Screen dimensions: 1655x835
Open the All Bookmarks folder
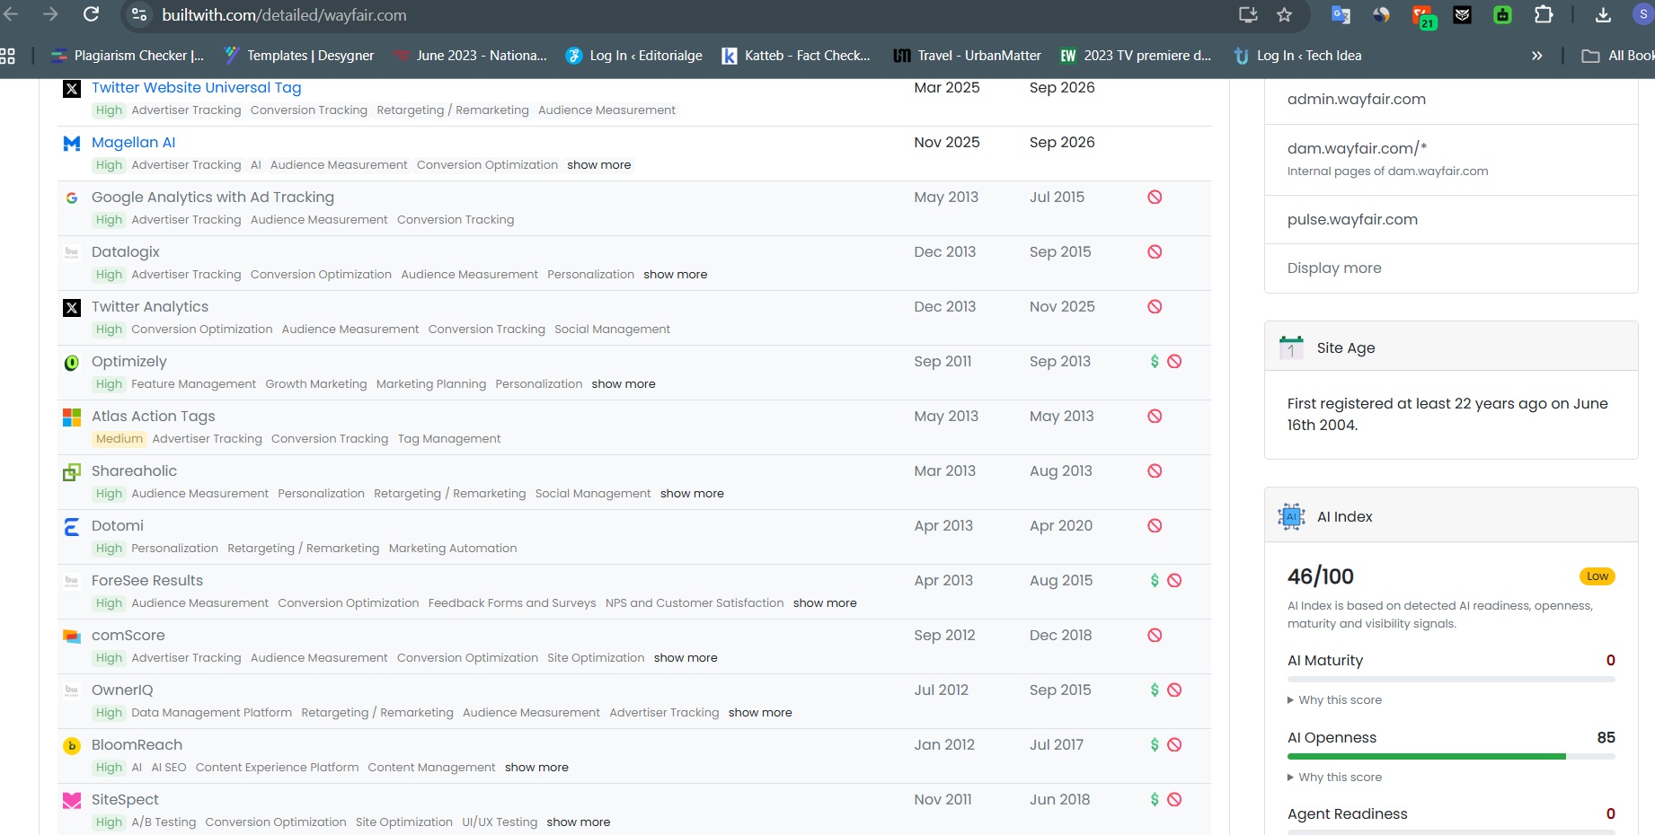coord(1618,56)
